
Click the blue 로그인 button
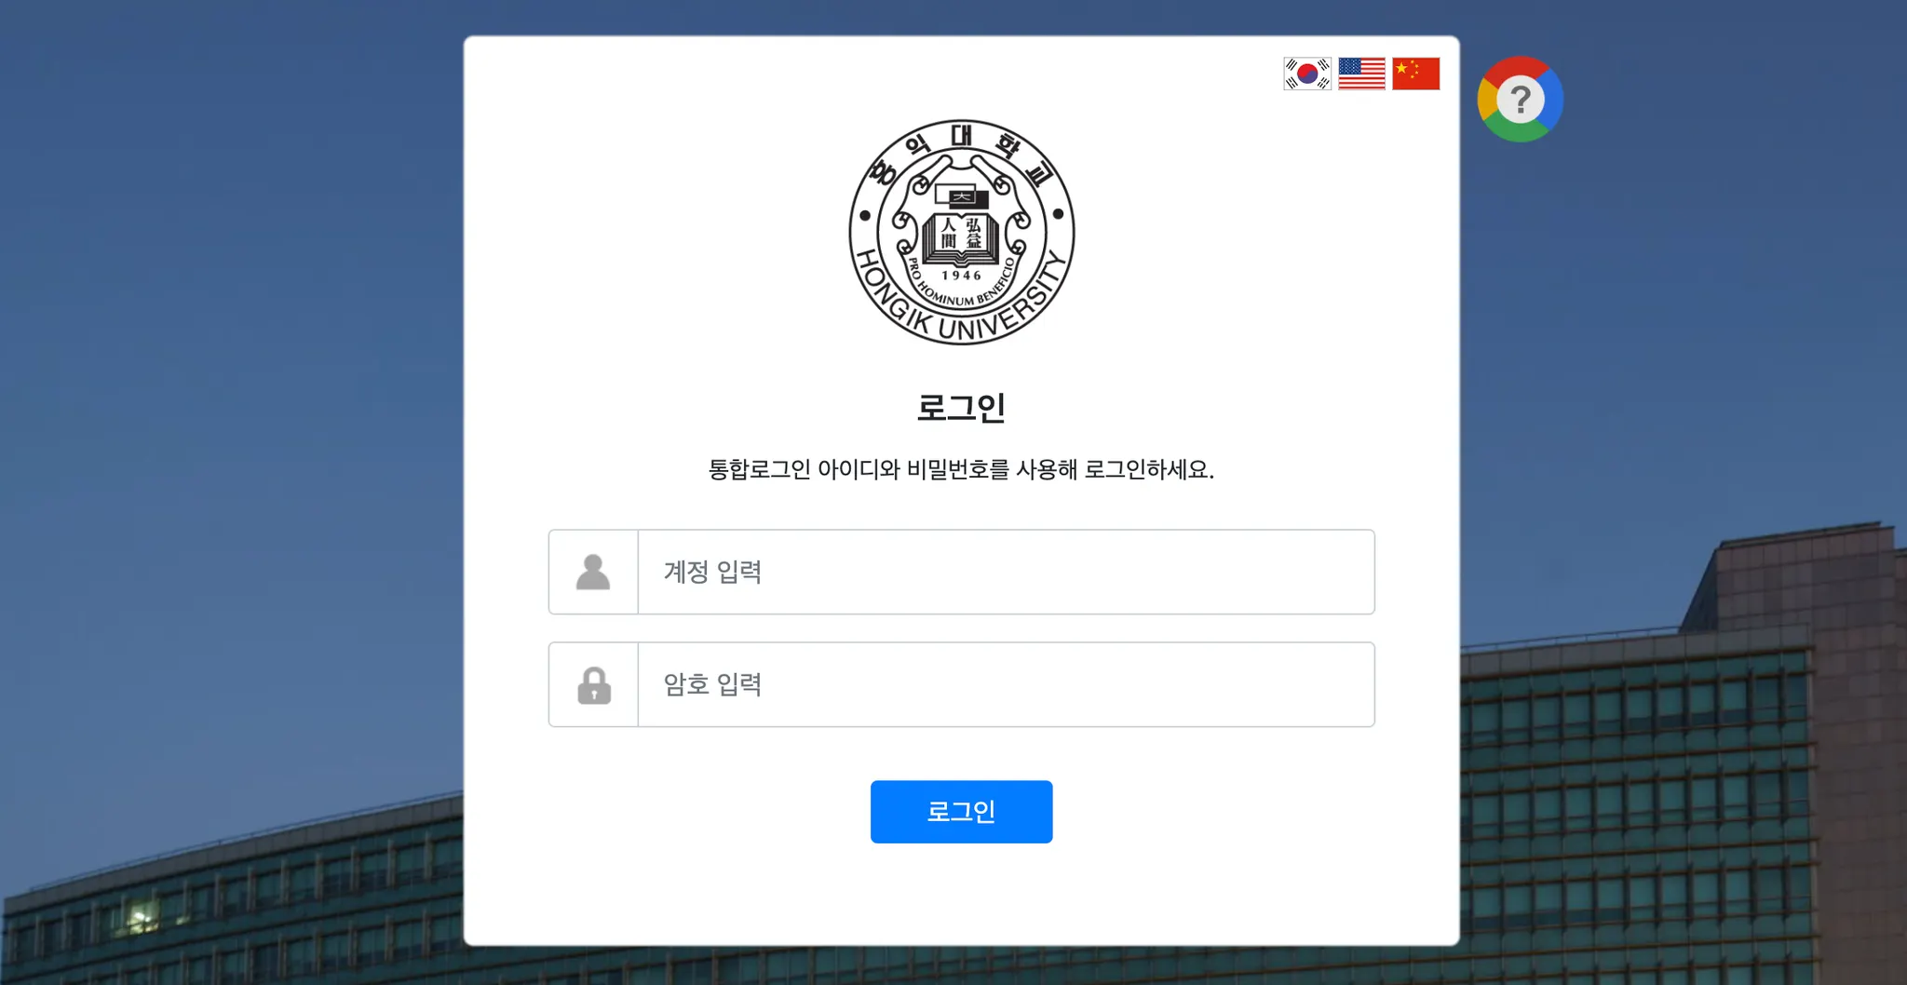961,812
